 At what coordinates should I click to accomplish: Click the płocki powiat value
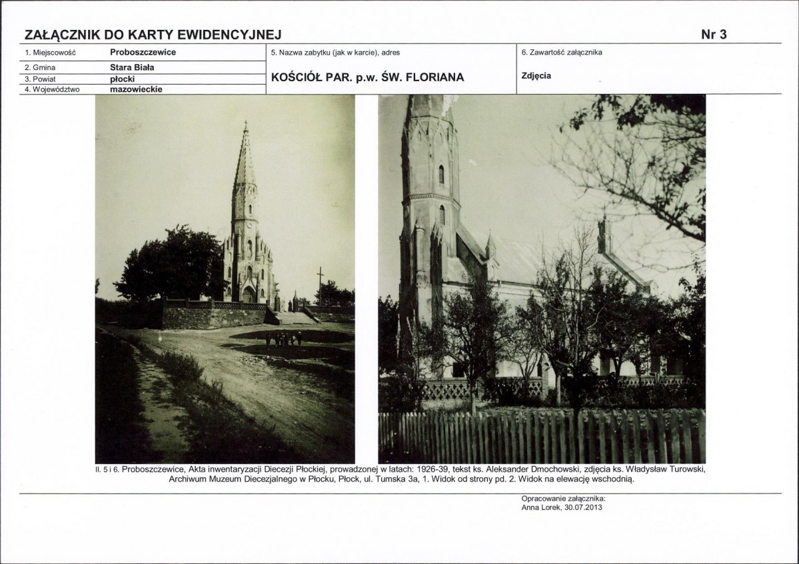[123, 79]
